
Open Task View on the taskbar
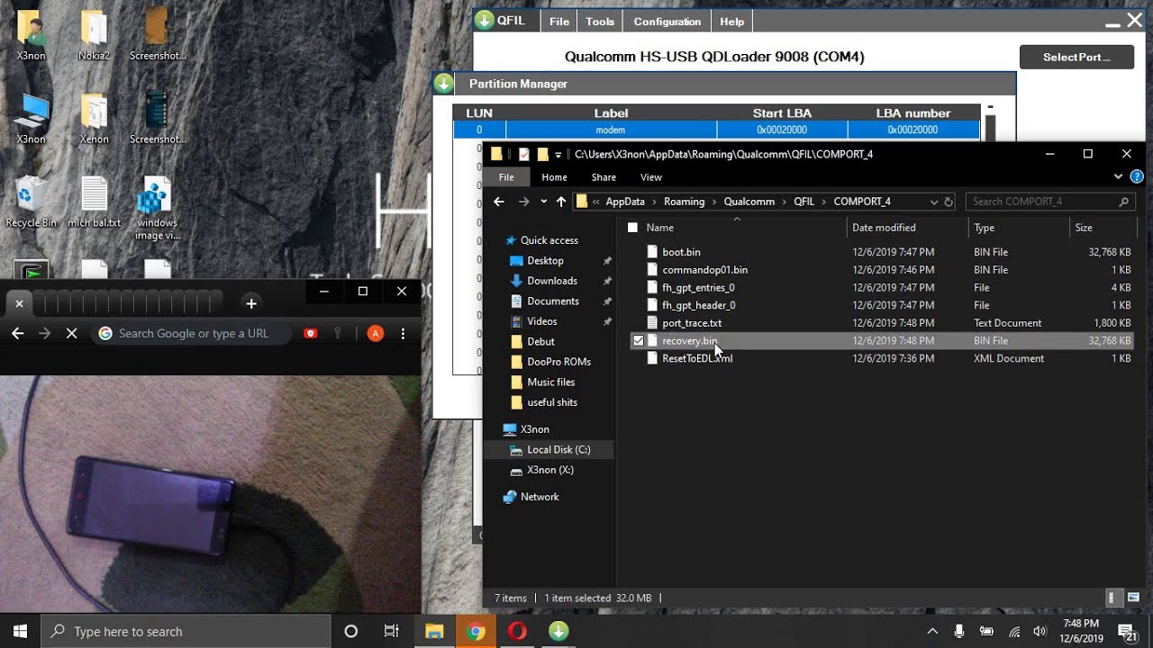pos(392,631)
